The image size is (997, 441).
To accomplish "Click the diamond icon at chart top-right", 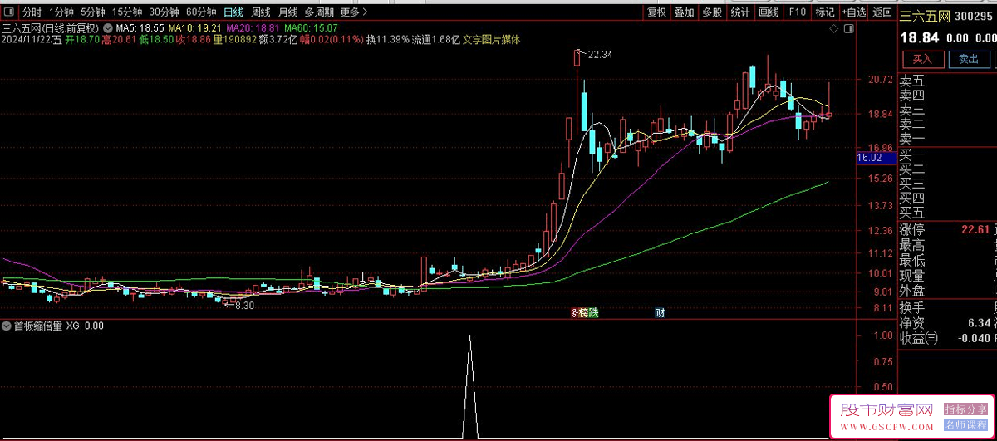I will click(834, 28).
